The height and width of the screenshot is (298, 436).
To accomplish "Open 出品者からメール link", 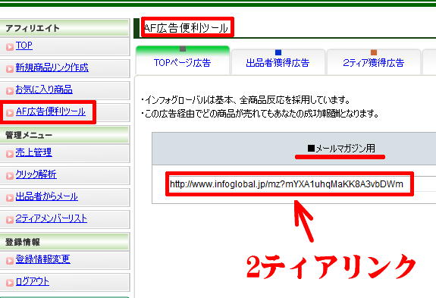I will [47, 196].
